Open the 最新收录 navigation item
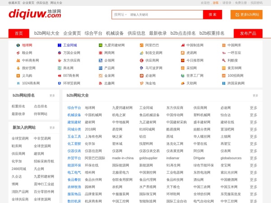This screenshot has height=203, width=271. click(158, 33)
